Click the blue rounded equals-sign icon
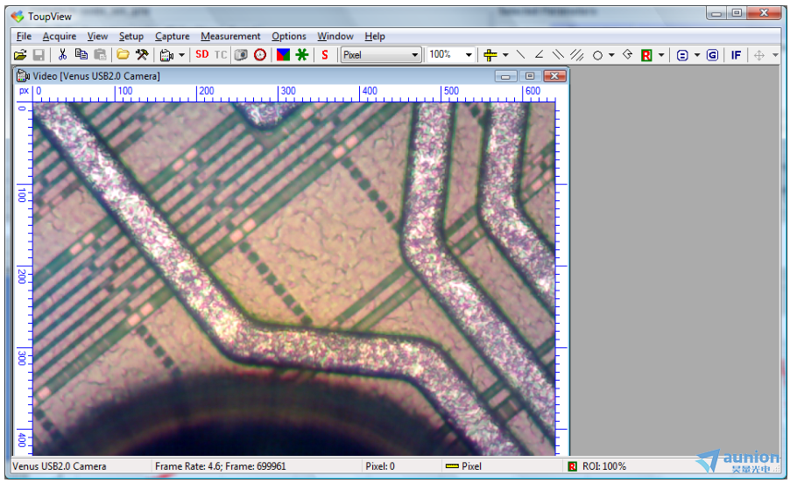This screenshot has height=483, width=790. click(x=682, y=55)
